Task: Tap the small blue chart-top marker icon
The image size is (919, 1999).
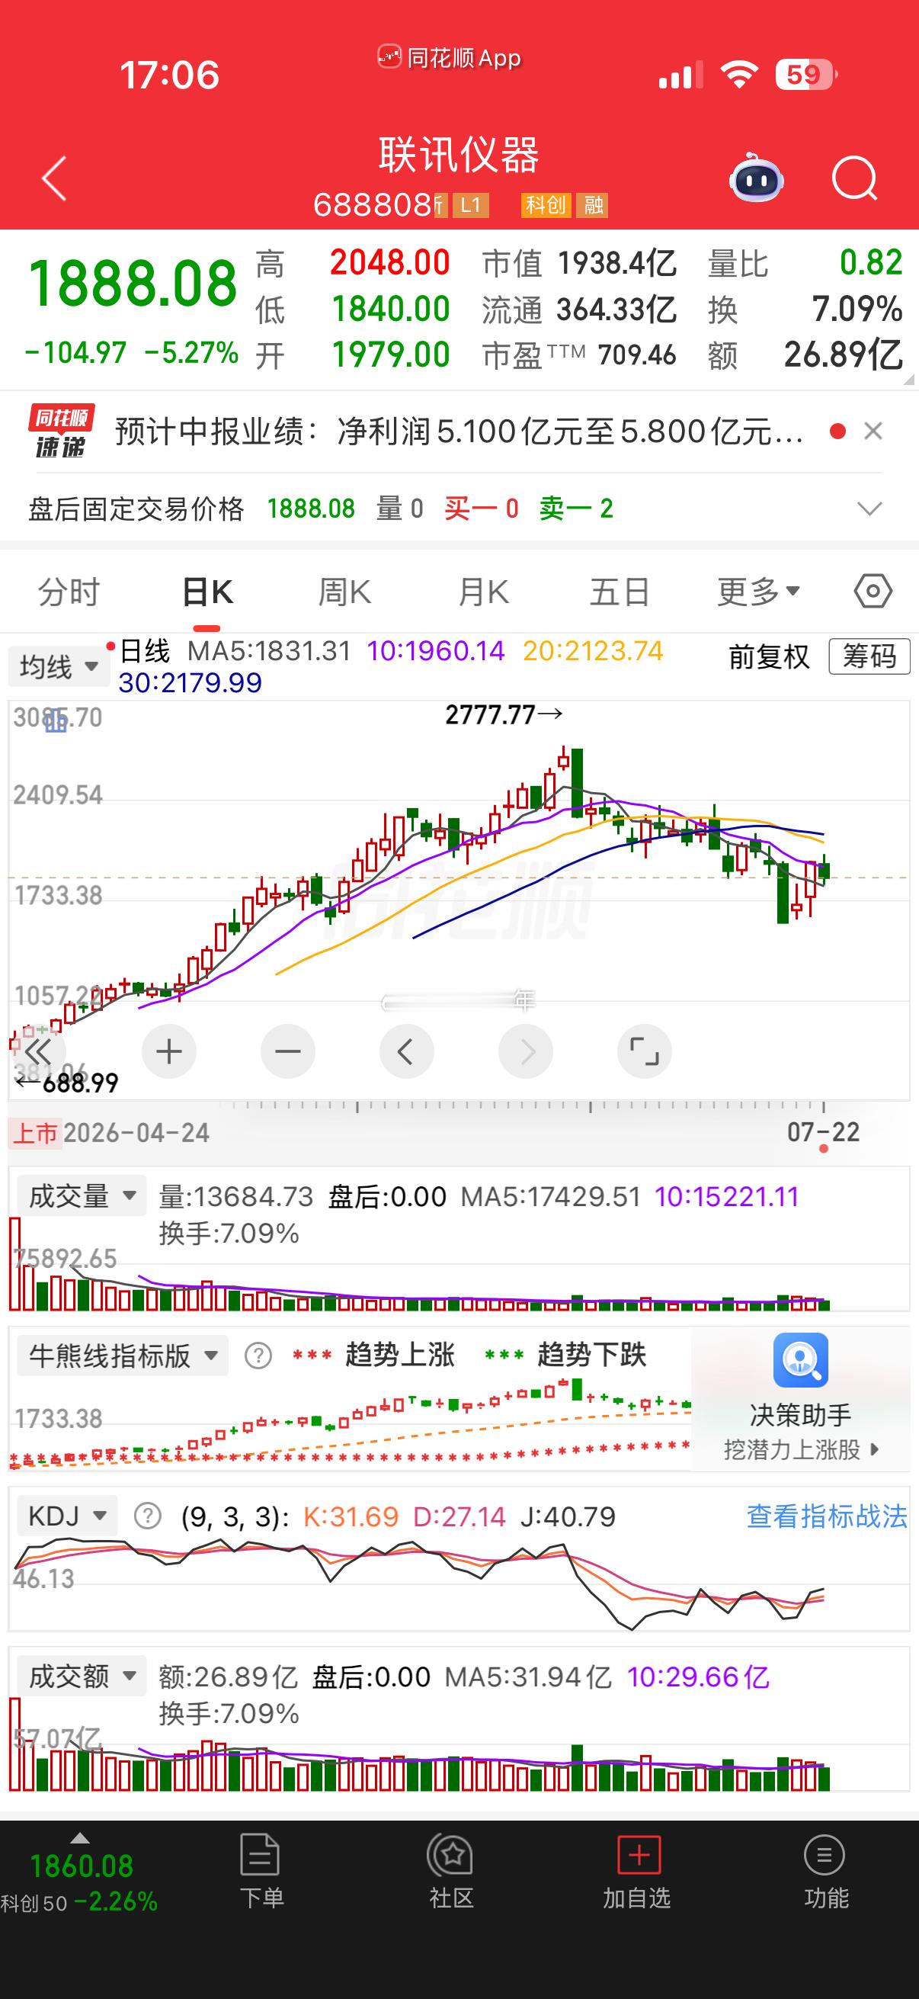Action: point(56,722)
